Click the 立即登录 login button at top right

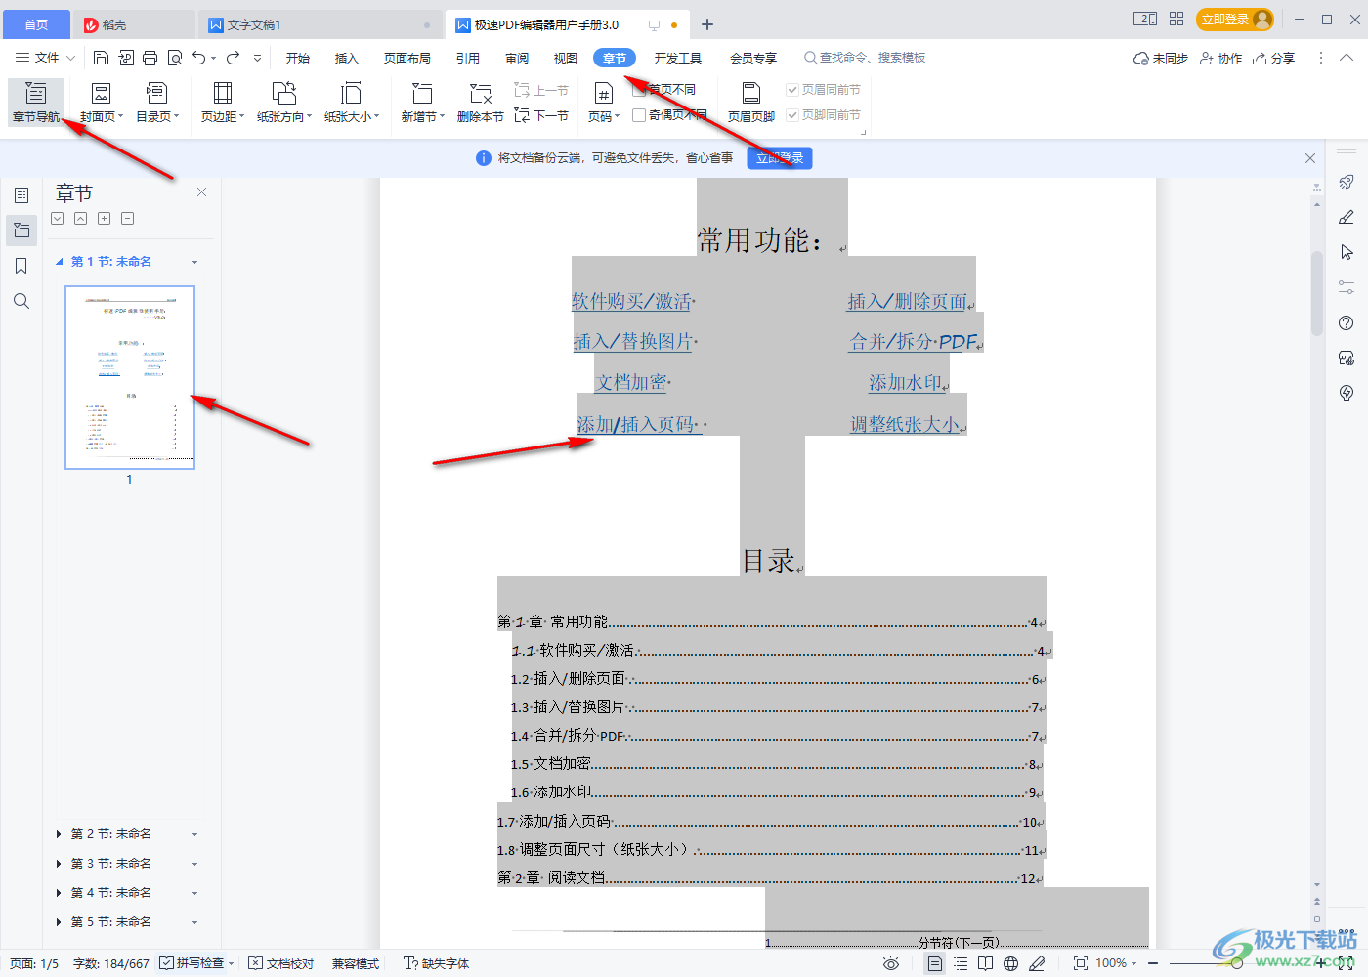tap(1235, 19)
